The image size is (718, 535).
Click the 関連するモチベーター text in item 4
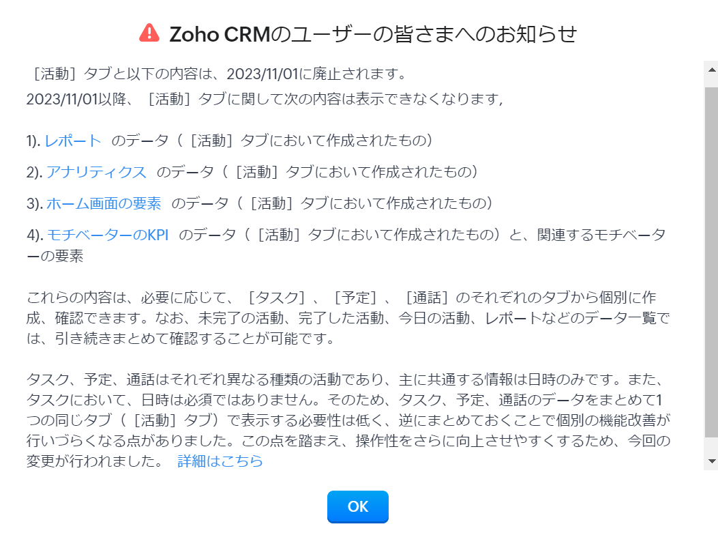[x=600, y=235]
